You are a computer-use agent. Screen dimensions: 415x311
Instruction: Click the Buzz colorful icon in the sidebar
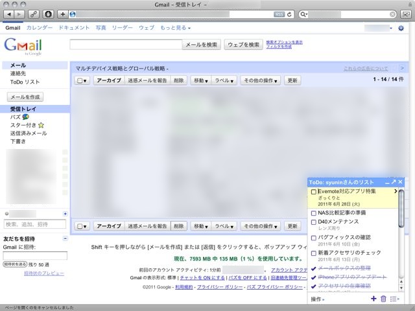point(26,117)
